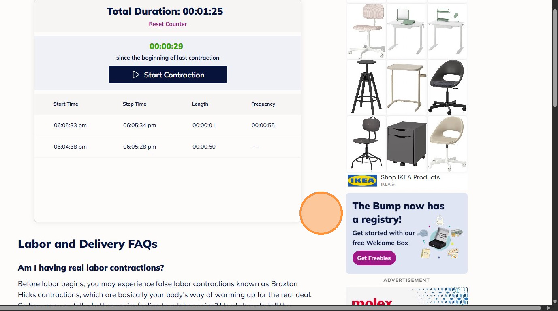Click the play icon inside Start Contraction
Screen dimensions: 558x311
(136, 75)
